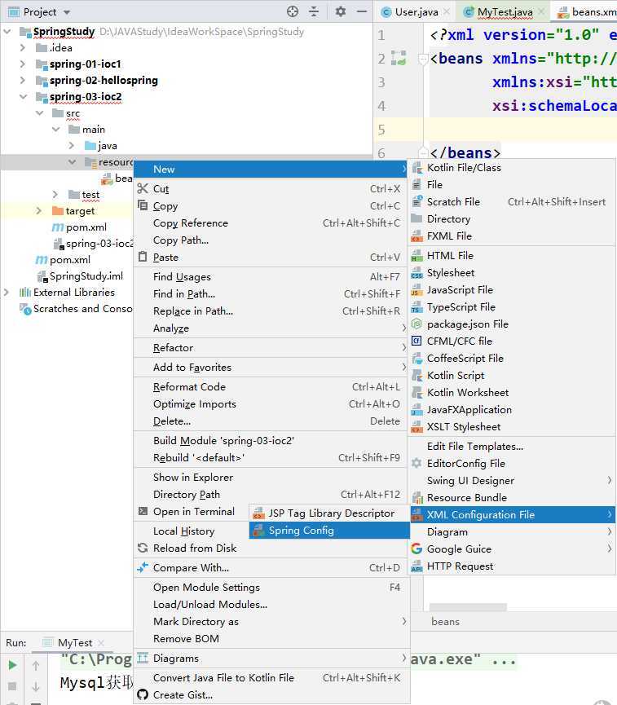This screenshot has width=617, height=705.
Task: Hide the Project panel with minus icon
Action: 362,11
